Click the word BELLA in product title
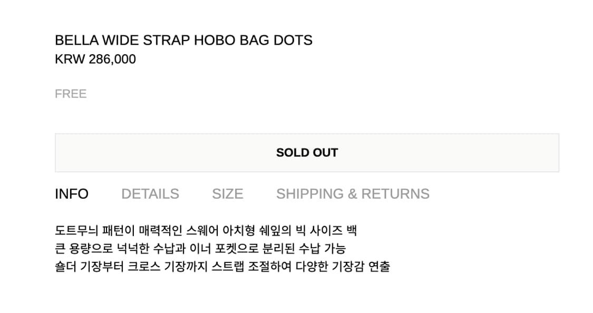Screen dimensions: 593x313 pos(76,41)
